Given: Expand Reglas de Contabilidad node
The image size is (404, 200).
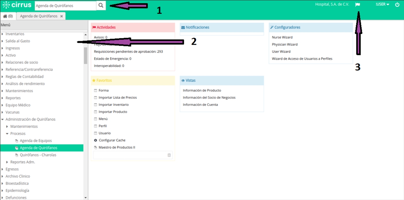Looking at the screenshot, I should point(2,77).
